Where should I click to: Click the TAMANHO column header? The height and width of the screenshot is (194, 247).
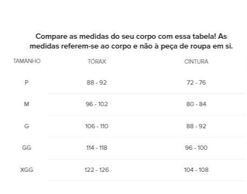click(26, 61)
